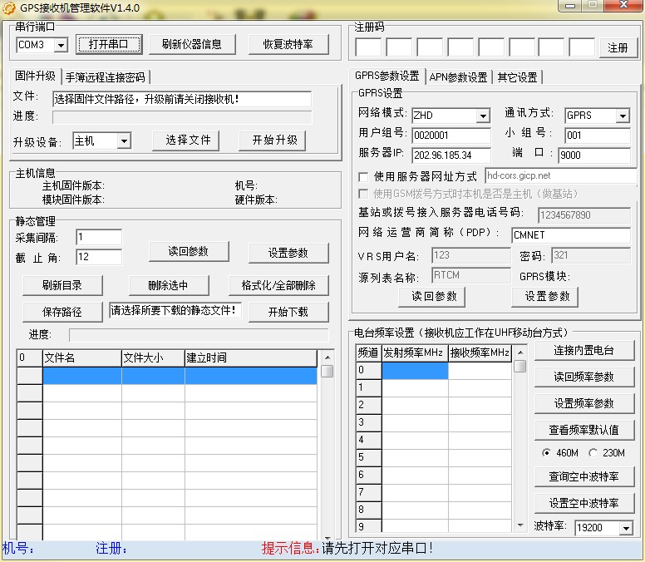Select channel 3 row header
The width and height of the screenshot is (645, 562).
[x=368, y=422]
